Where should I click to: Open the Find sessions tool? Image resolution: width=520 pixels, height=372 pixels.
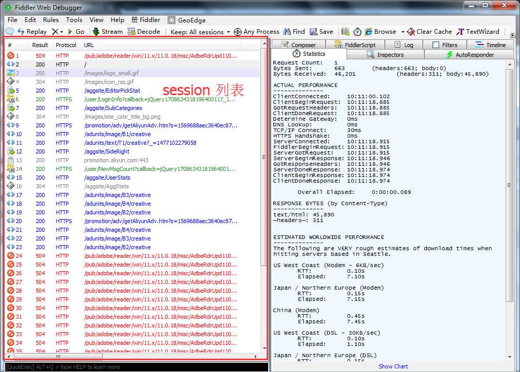click(294, 32)
